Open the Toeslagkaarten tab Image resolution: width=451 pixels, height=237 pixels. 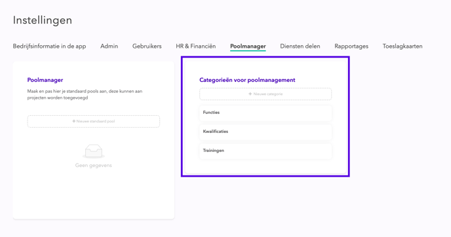pos(402,46)
